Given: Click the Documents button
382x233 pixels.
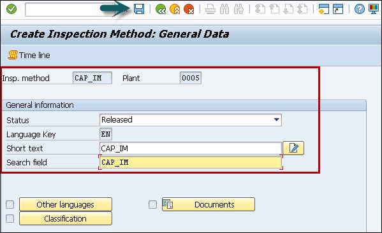Looking at the screenshot, I should coord(209,204).
